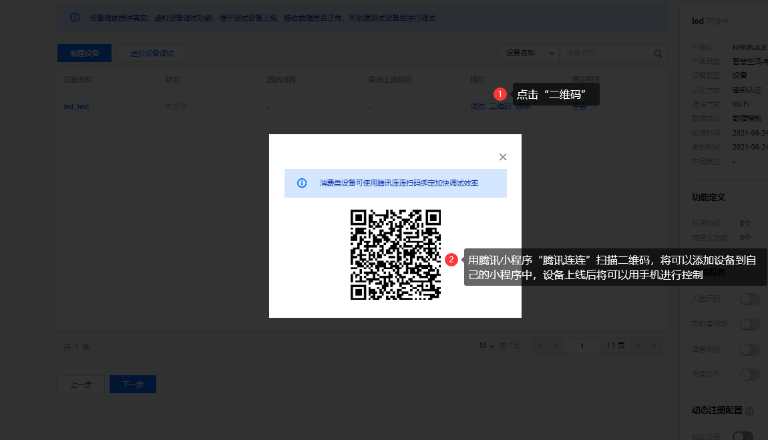Go to the first page of results
This screenshot has width=768, height=440.
pos(540,346)
